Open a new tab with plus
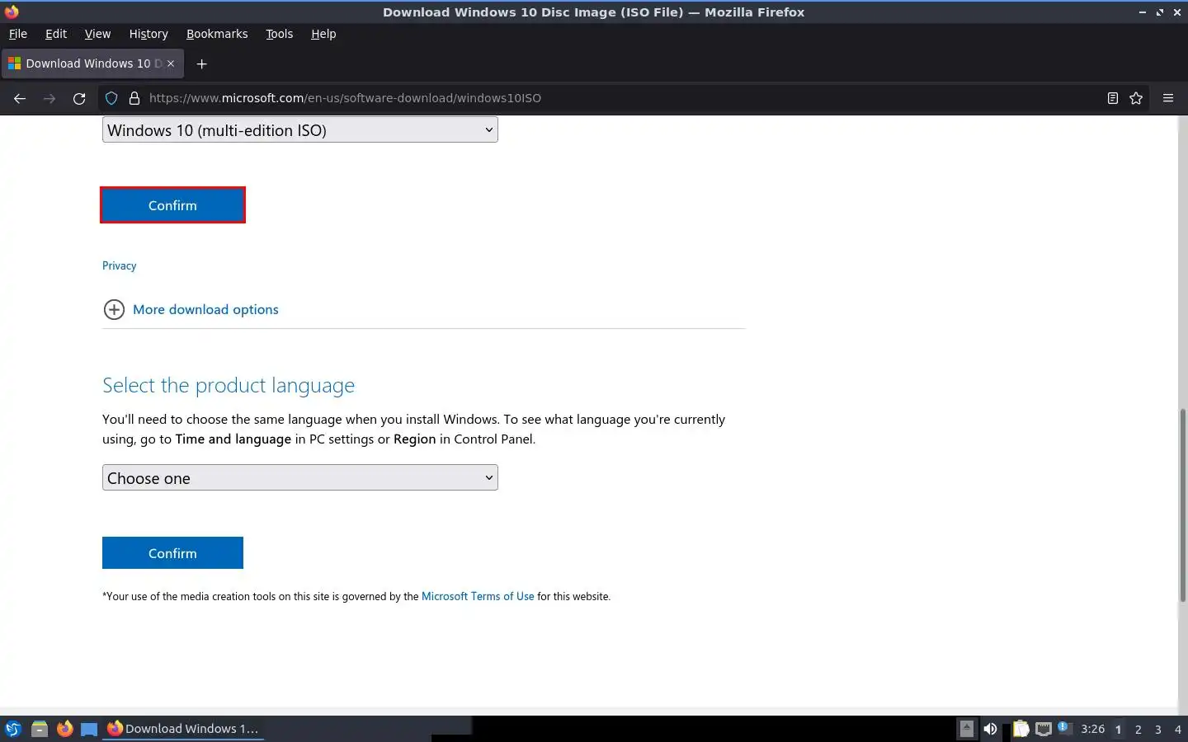This screenshot has height=742, width=1188. [201, 63]
